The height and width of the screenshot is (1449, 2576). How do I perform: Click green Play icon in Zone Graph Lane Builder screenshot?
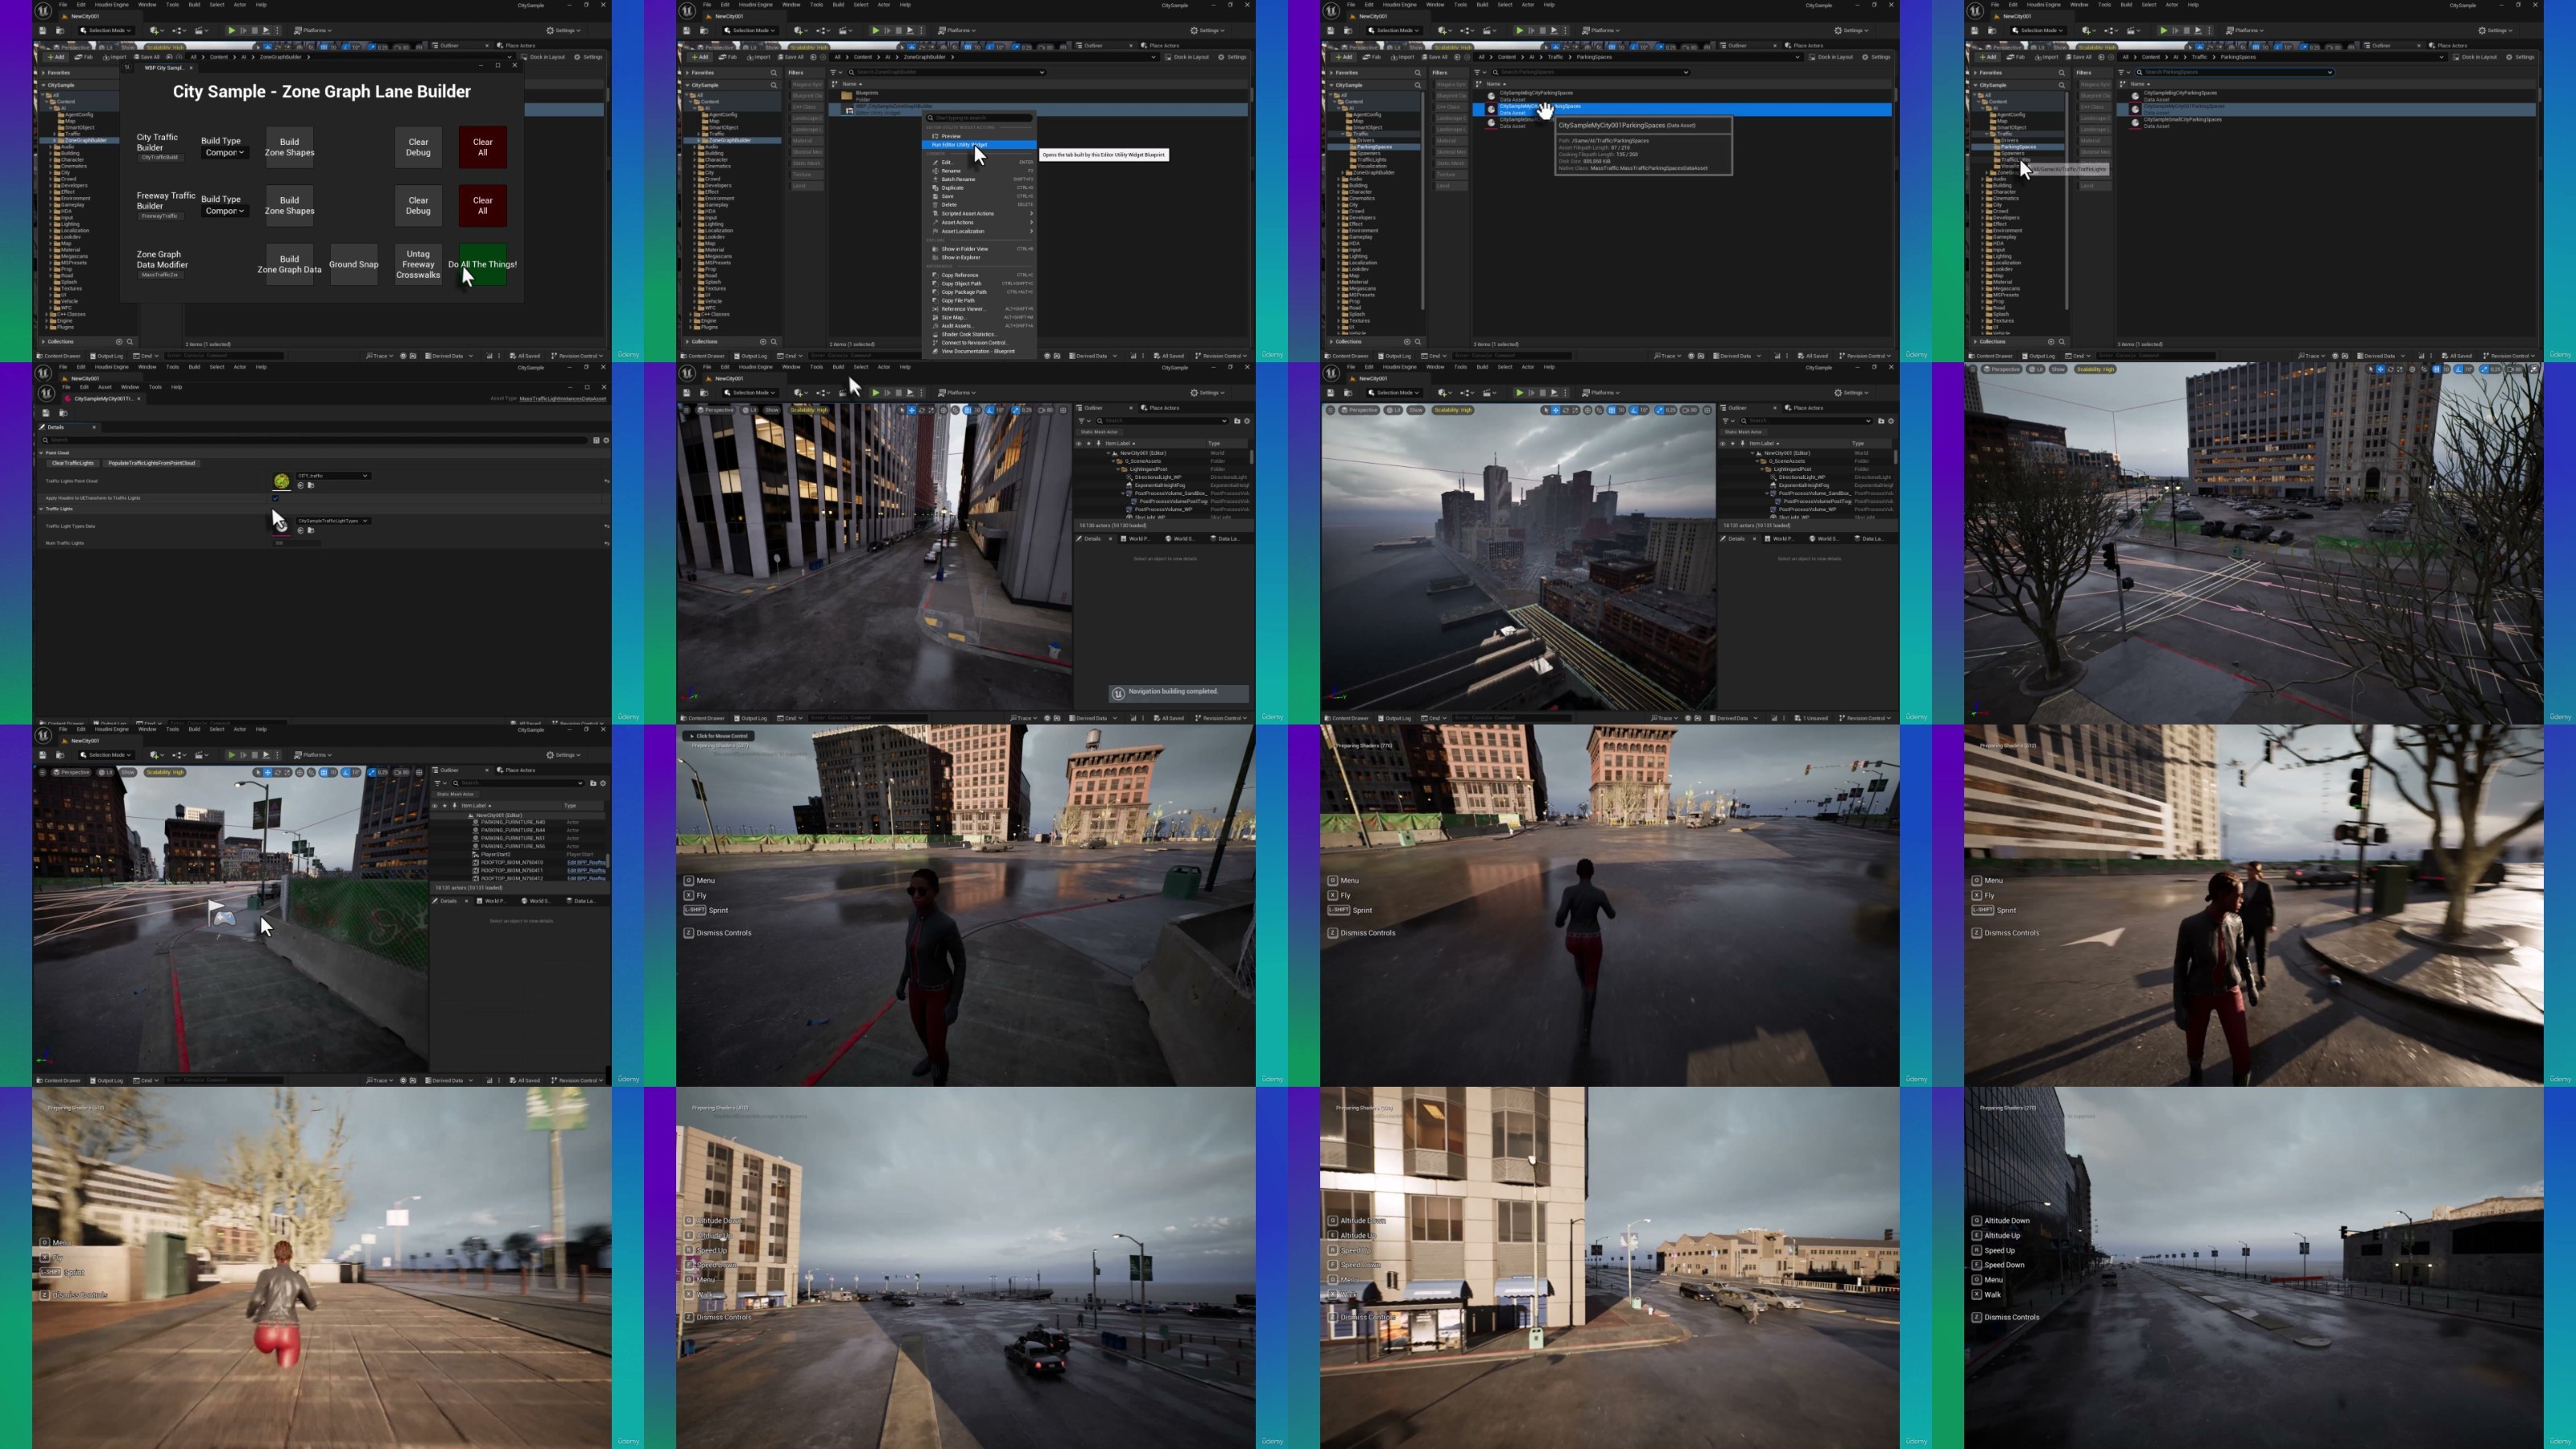pyautogui.click(x=231, y=31)
